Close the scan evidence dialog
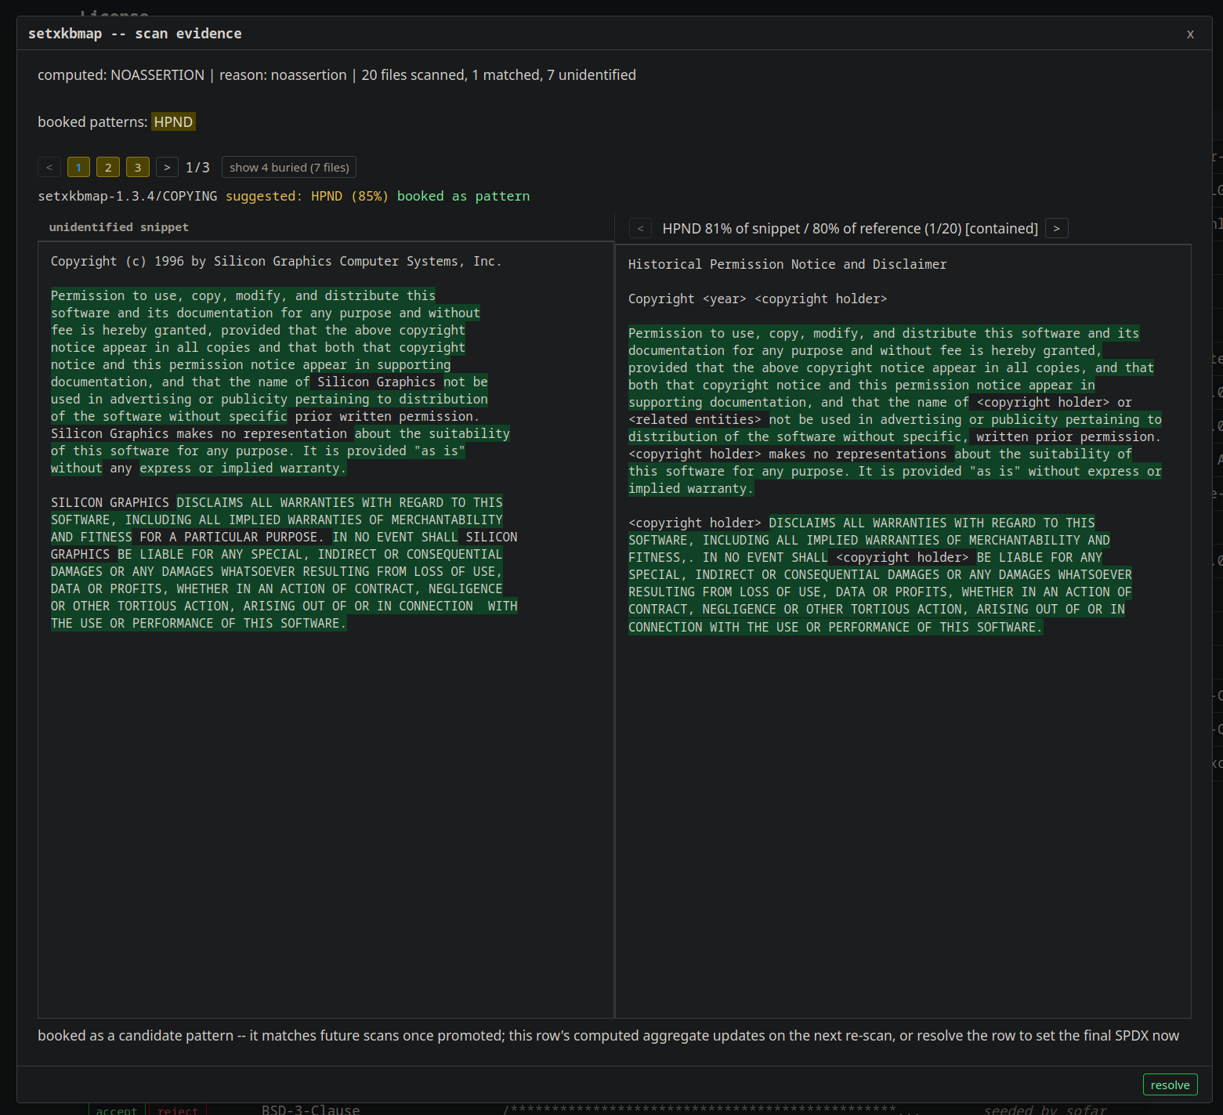The height and width of the screenshot is (1115, 1223). click(1190, 34)
